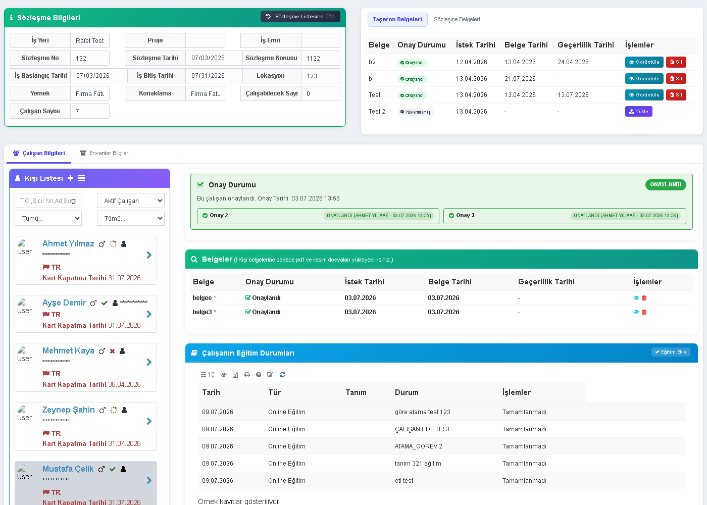Click the plus icon beside Kişi Listesi
This screenshot has height=505, width=707.
coord(70,178)
